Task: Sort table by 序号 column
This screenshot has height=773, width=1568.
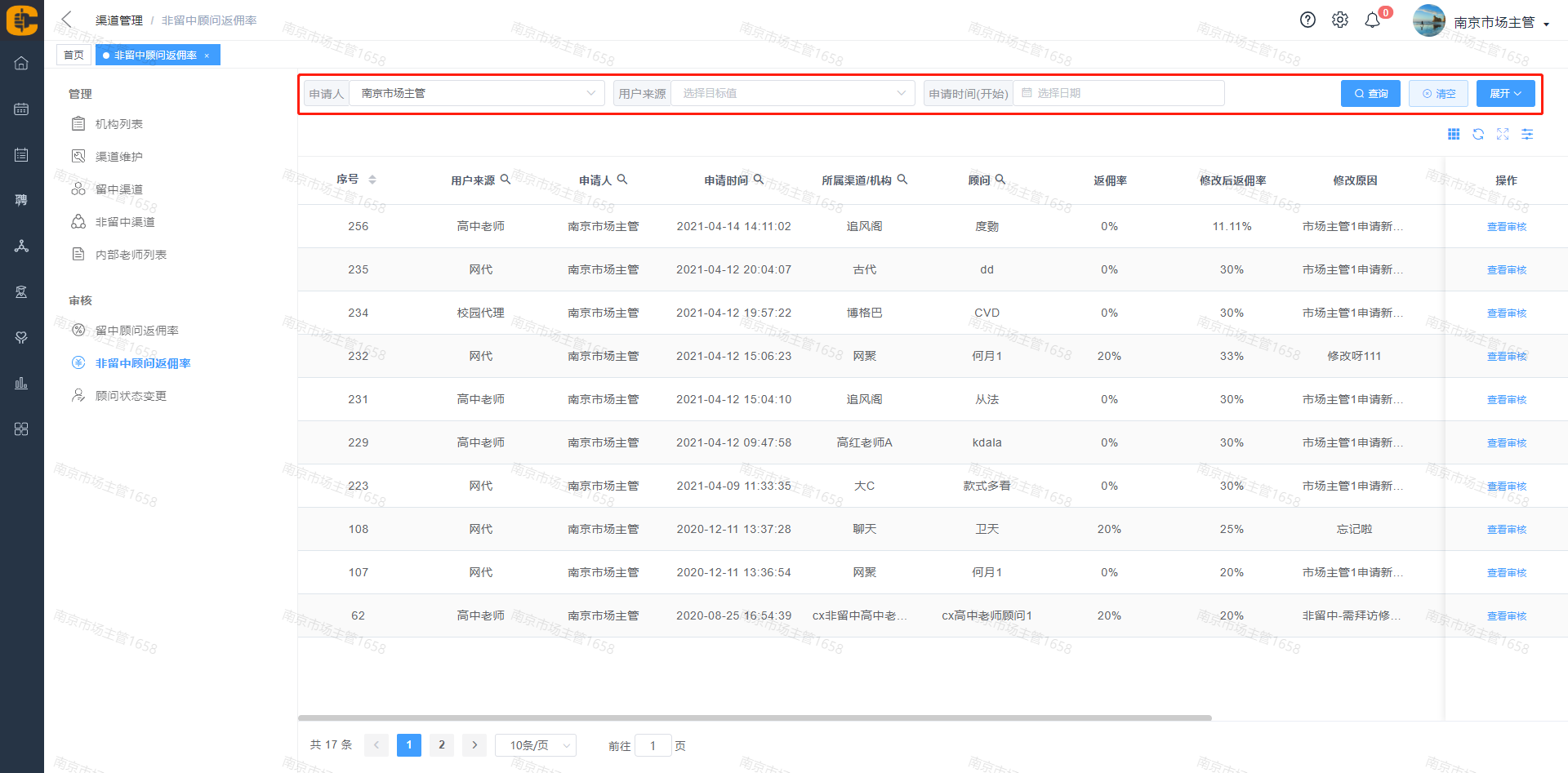Action: (372, 180)
